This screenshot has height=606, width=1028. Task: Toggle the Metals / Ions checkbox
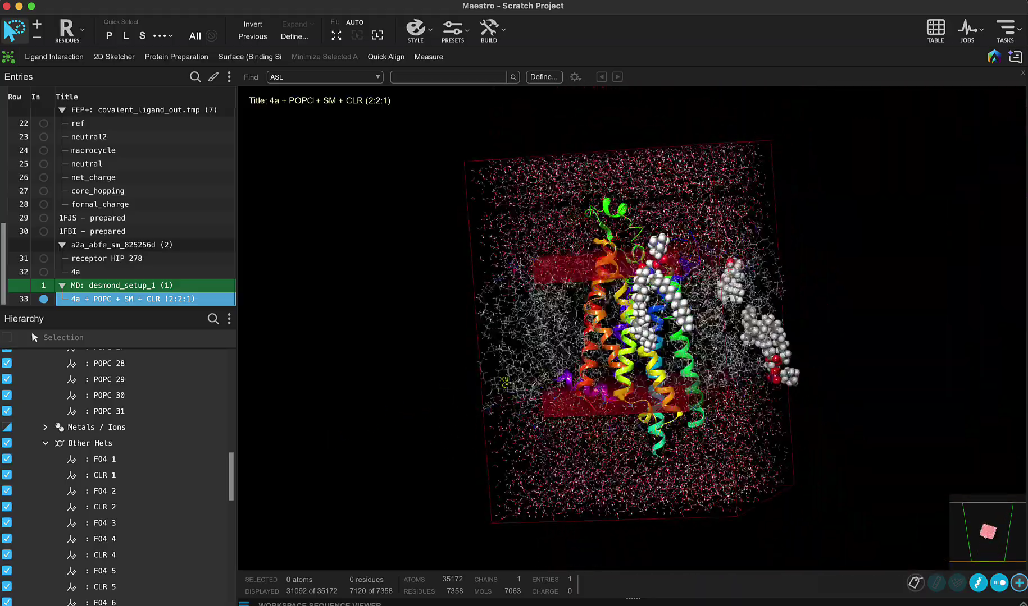[x=7, y=427]
